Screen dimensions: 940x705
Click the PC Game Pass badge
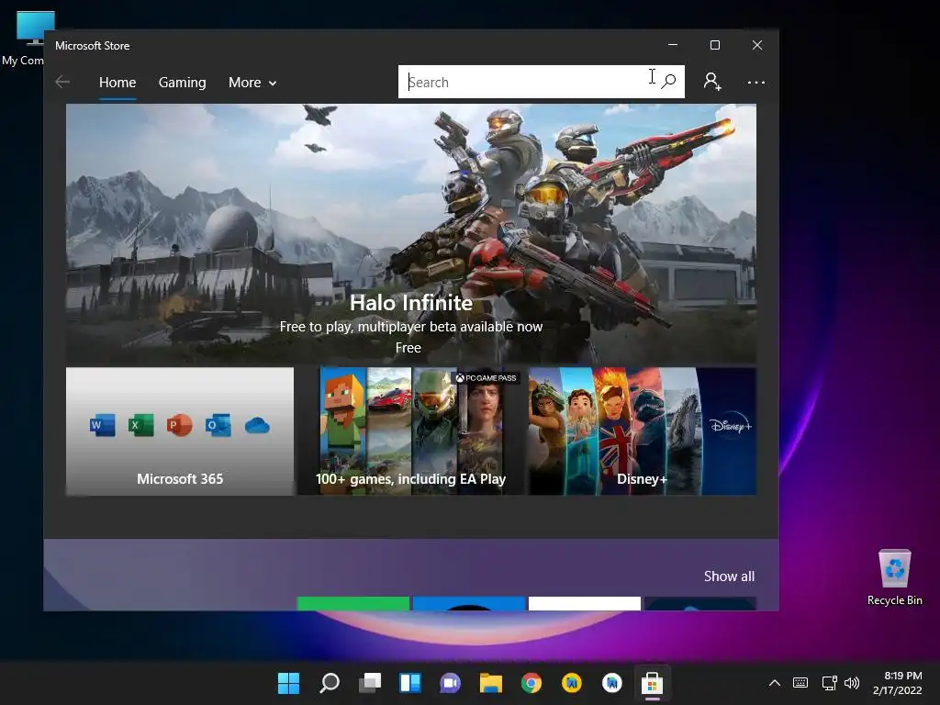pyautogui.click(x=487, y=377)
